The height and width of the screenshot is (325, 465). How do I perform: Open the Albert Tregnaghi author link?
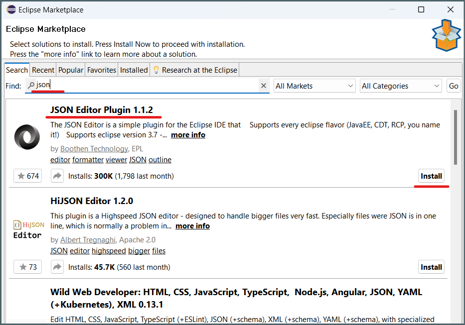pos(88,239)
